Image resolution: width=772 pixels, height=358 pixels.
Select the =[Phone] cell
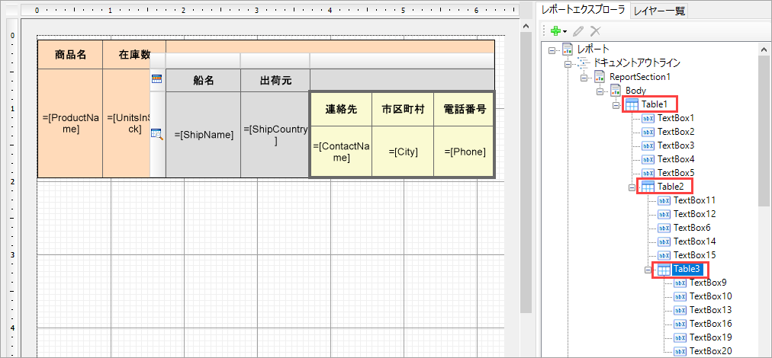tap(465, 152)
